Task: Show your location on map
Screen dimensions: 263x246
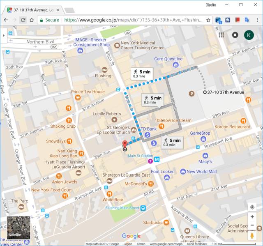Action: 252,207
